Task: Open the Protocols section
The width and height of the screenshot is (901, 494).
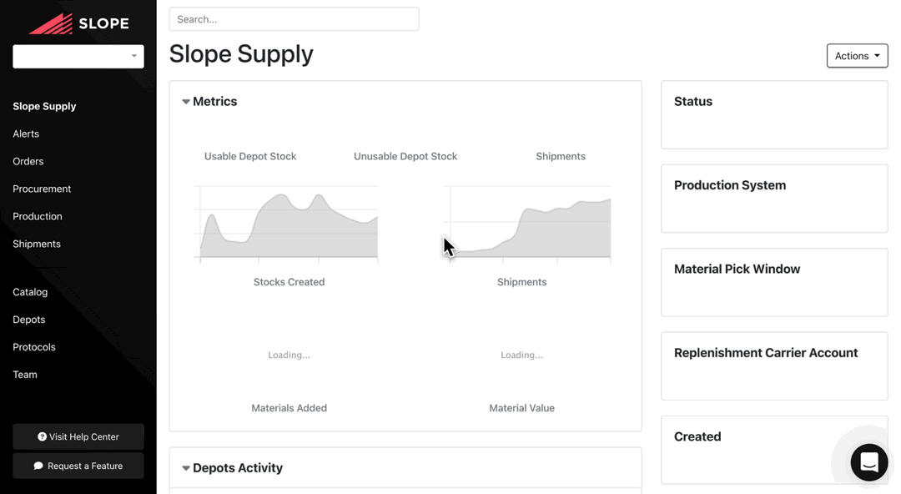Action: (x=34, y=347)
